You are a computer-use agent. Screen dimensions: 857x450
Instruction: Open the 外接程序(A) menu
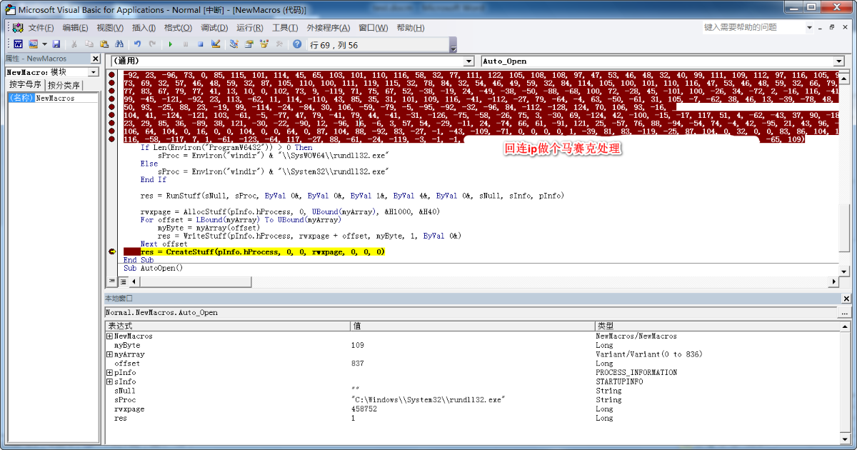click(329, 28)
